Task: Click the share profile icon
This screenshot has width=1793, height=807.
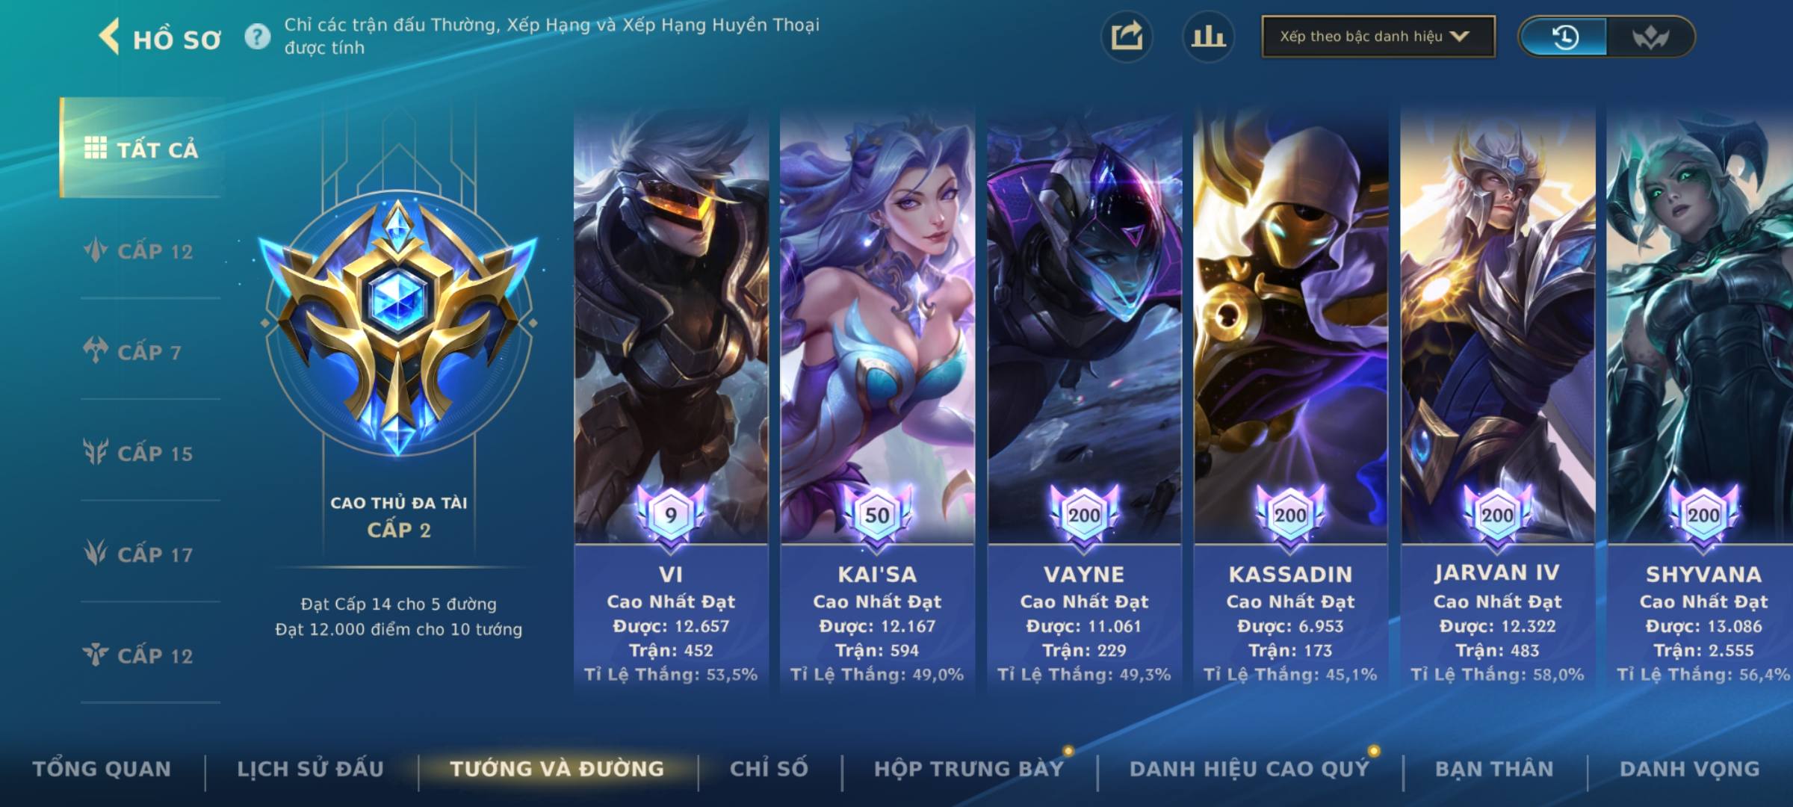Action: (1127, 37)
